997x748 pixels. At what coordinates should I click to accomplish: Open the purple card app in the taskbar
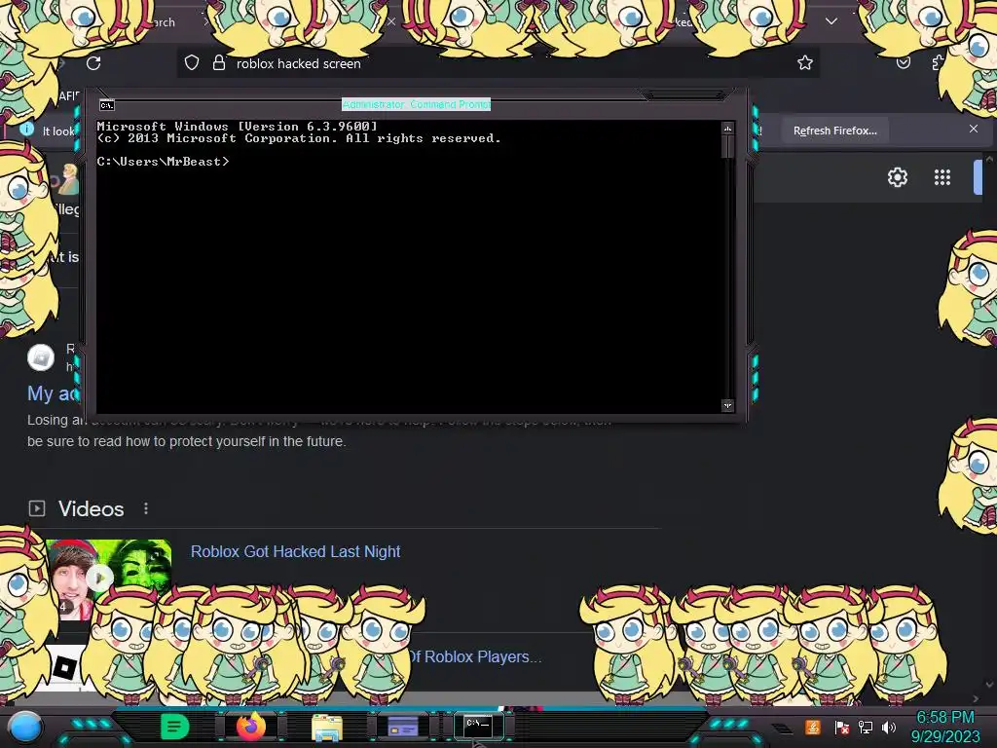402,726
